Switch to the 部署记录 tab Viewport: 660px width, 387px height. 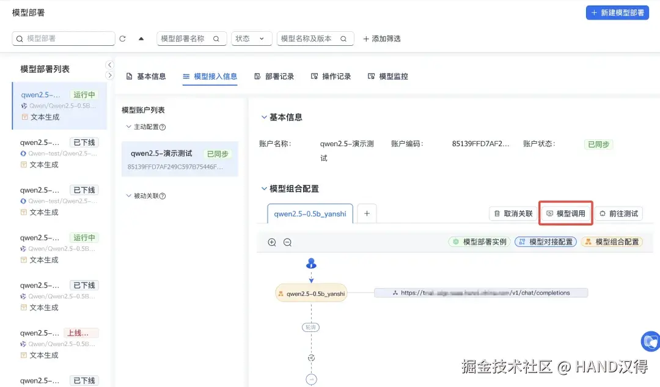coord(274,76)
